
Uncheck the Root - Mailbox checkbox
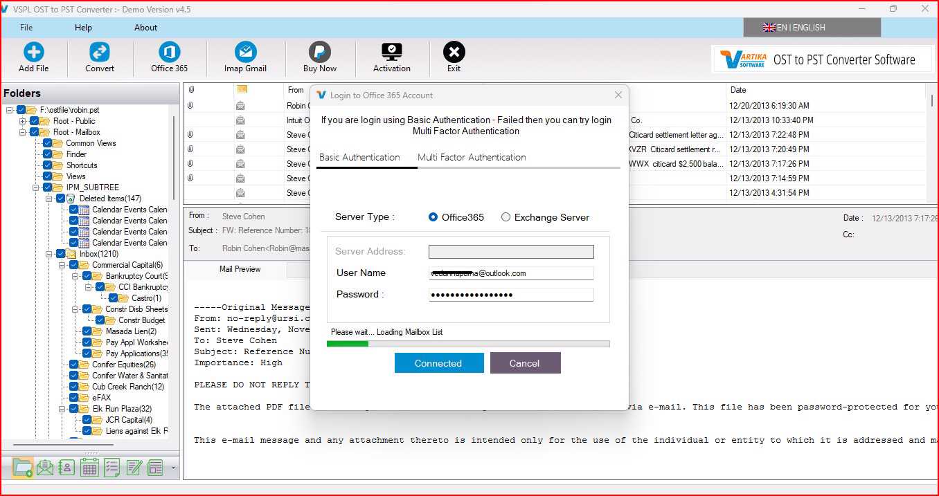tap(35, 132)
